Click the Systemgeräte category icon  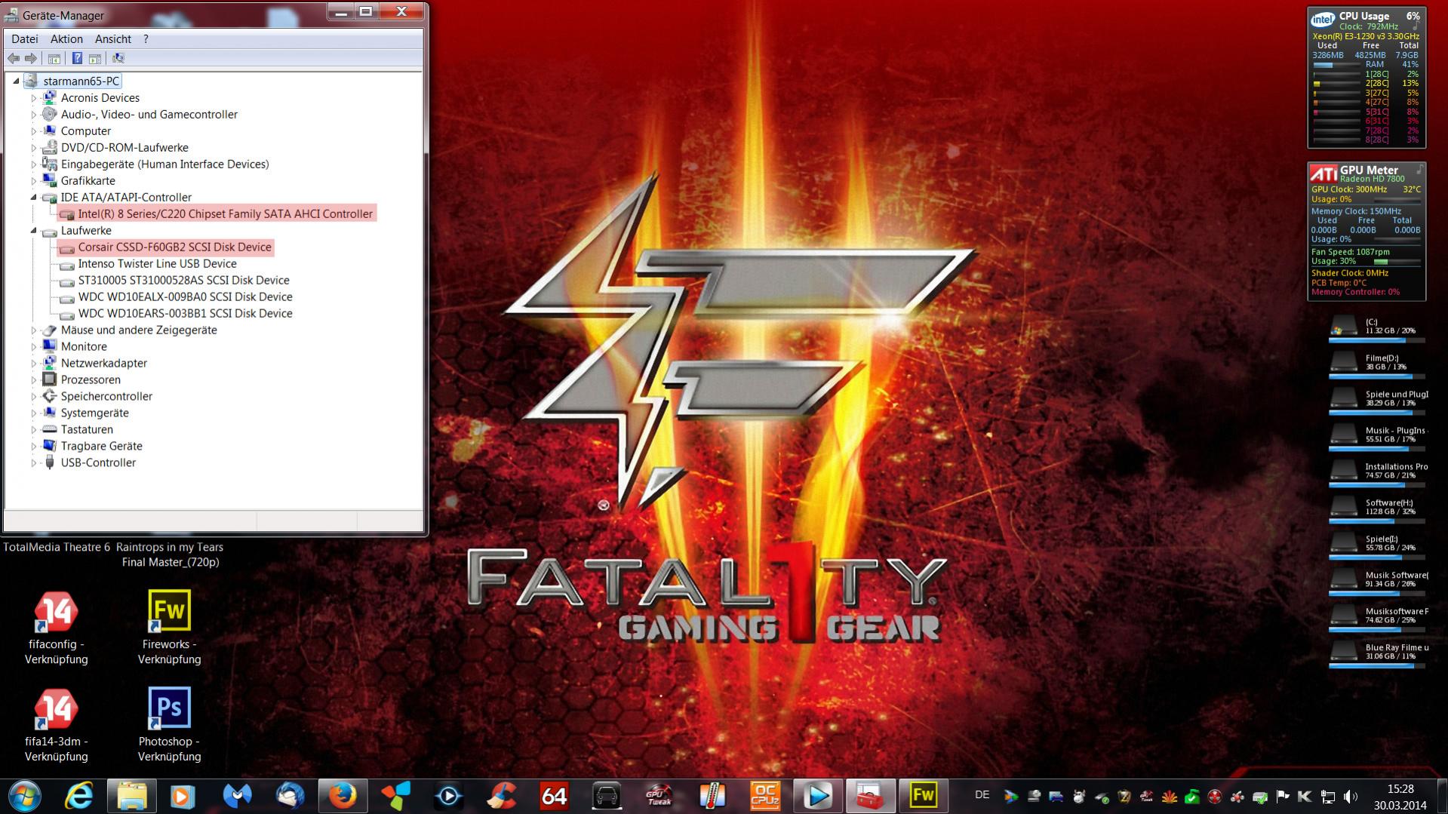point(49,413)
